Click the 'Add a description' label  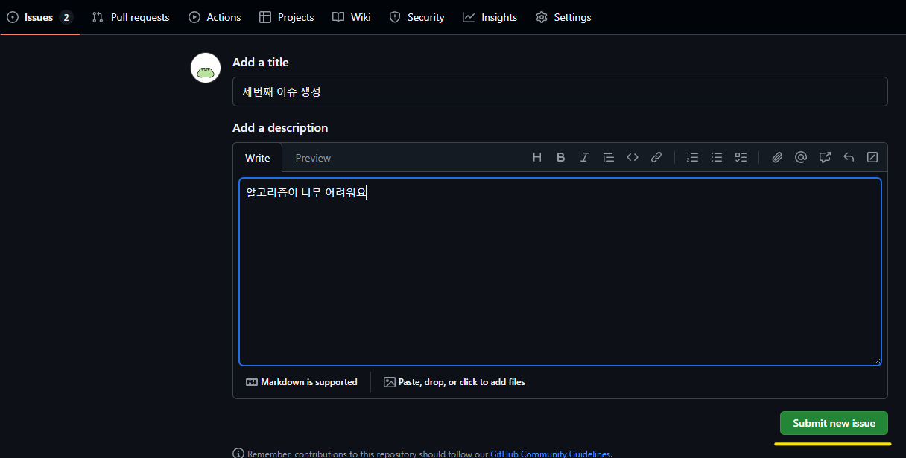(280, 128)
